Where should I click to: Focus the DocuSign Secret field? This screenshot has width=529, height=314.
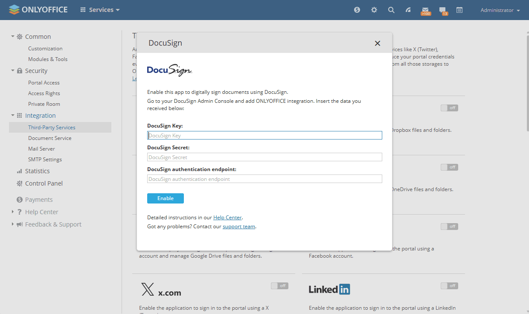click(x=264, y=157)
